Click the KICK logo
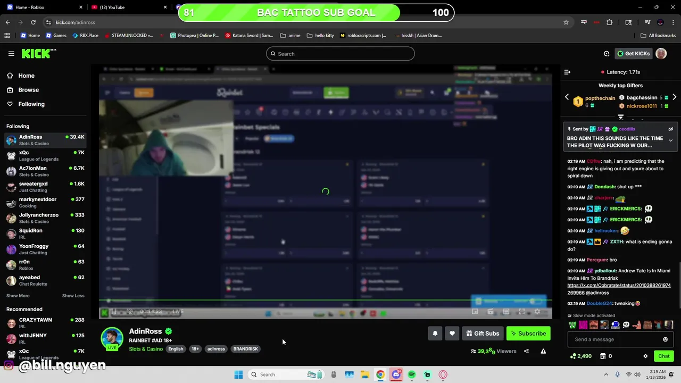The image size is (681, 383). (x=38, y=54)
